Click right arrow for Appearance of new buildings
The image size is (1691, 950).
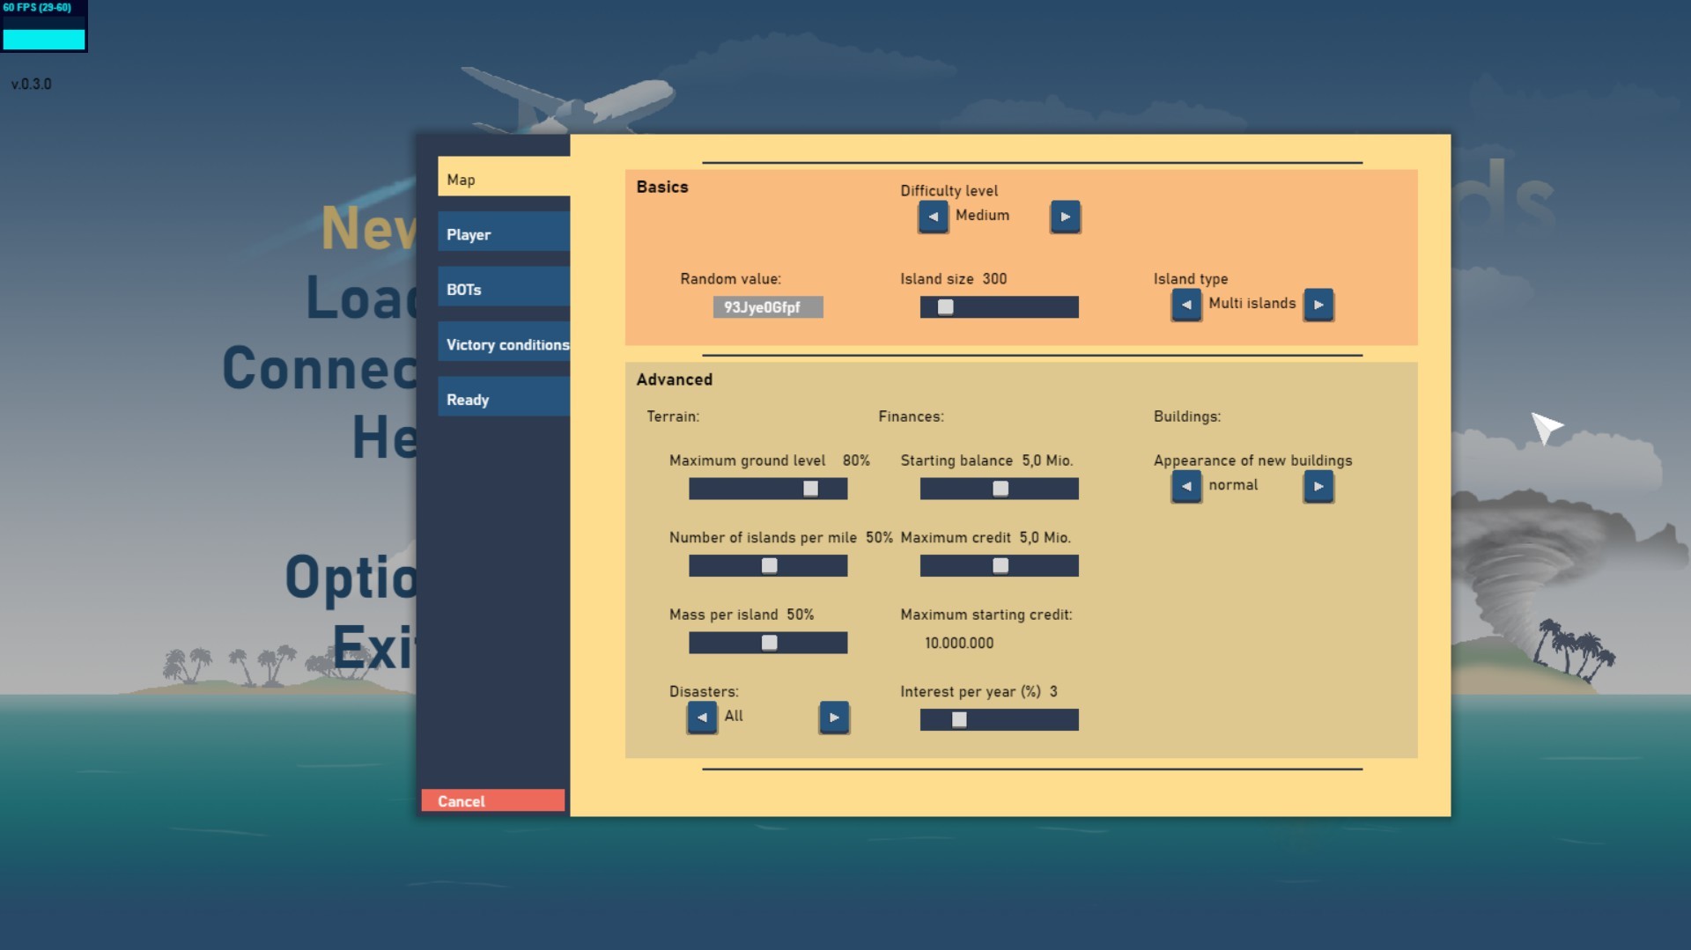point(1318,486)
